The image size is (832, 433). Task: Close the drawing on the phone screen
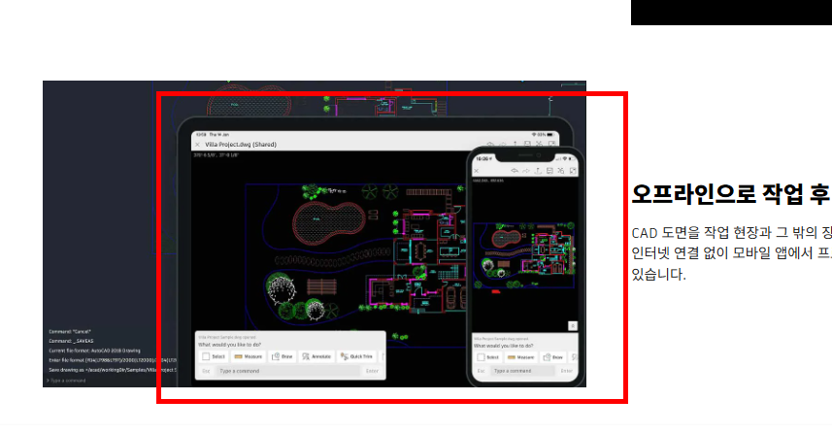pos(477,171)
